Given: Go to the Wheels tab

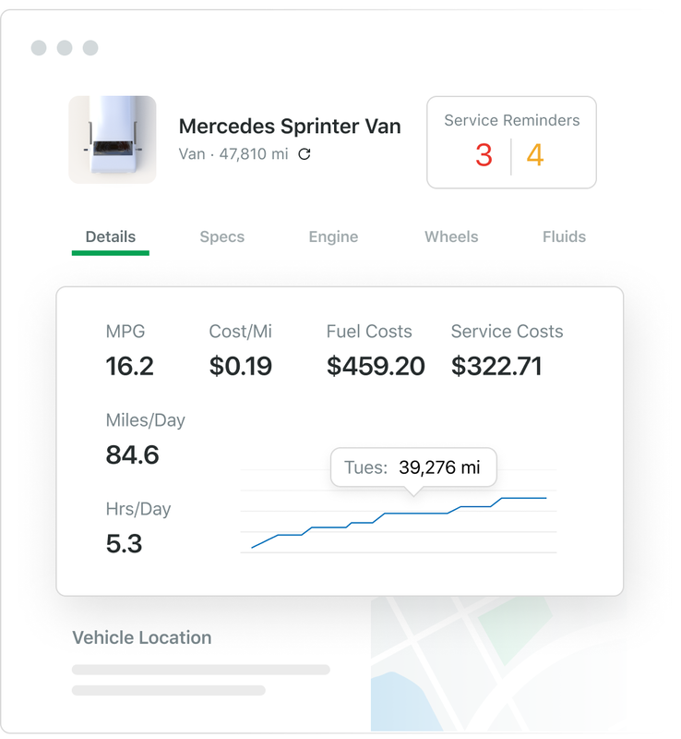Looking at the screenshot, I should click(451, 236).
